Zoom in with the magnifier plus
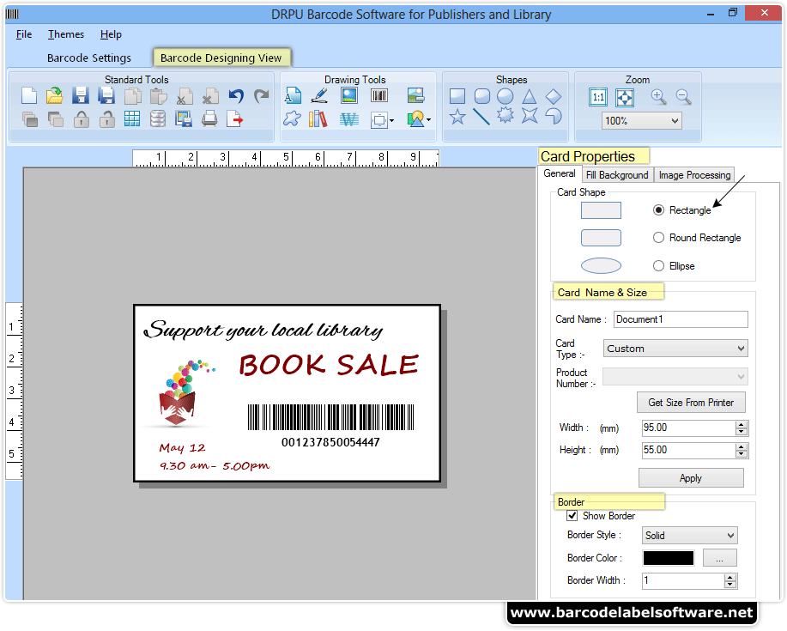Image resolution: width=787 pixels, height=631 pixels. [658, 96]
